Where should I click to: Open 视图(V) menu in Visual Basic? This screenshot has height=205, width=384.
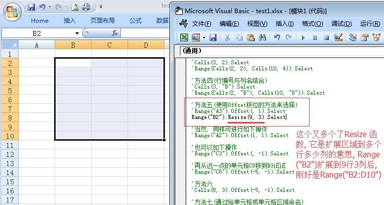[x=257, y=24]
